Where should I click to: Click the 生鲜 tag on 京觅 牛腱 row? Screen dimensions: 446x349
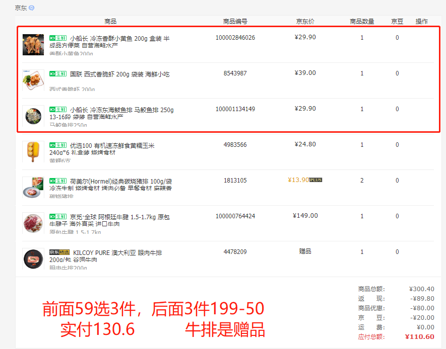58,217
